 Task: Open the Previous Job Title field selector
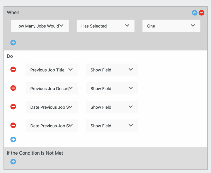tap(52, 69)
